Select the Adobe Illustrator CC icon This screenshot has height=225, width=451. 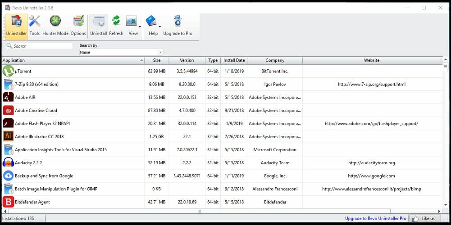pyautogui.click(x=9, y=136)
